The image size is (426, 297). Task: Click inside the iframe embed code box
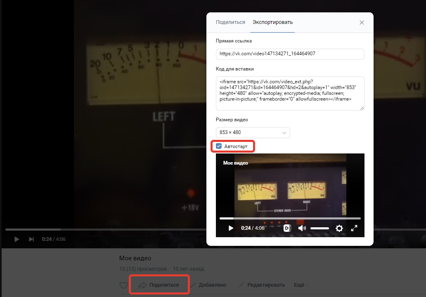[290, 93]
